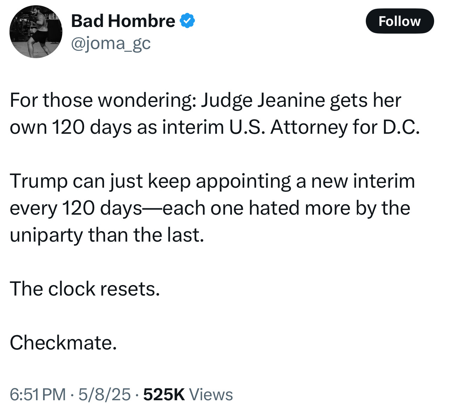Click the 5/8/25 post date

pos(104,395)
